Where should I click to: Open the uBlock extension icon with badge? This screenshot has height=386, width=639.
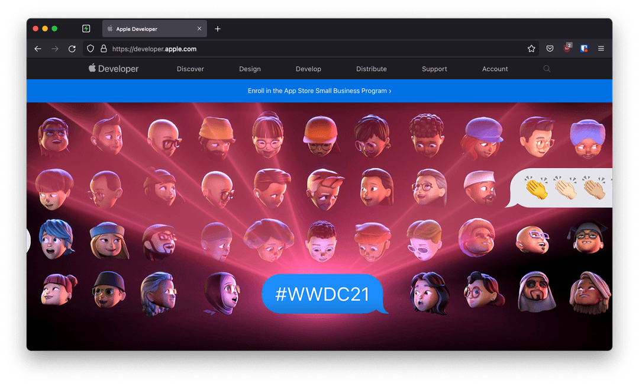[x=567, y=49]
